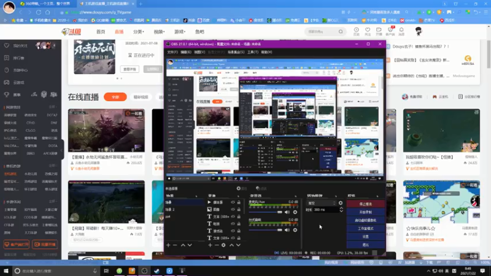Move scene down in OBS Scenes panel
This screenshot has width=491, height=276.
[x=190, y=245]
